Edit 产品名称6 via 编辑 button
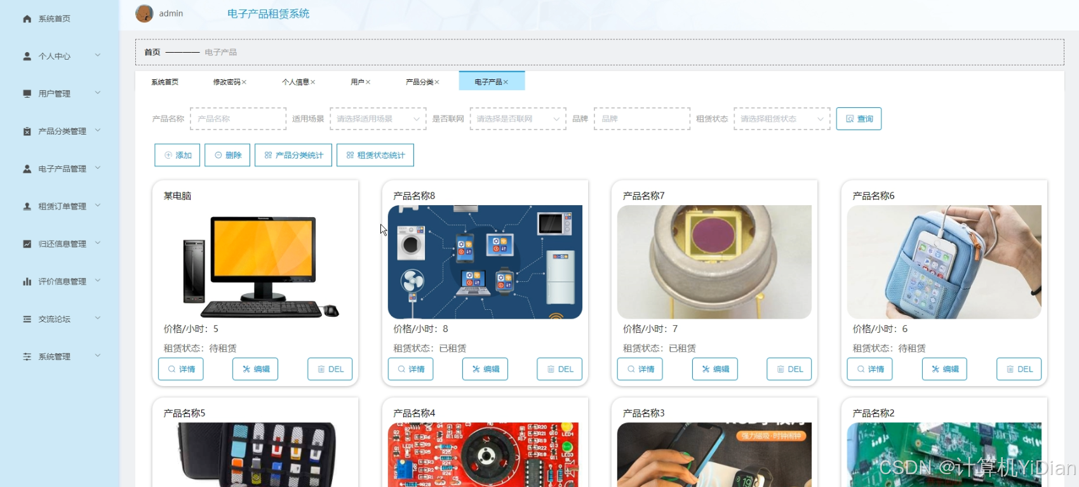 [944, 369]
